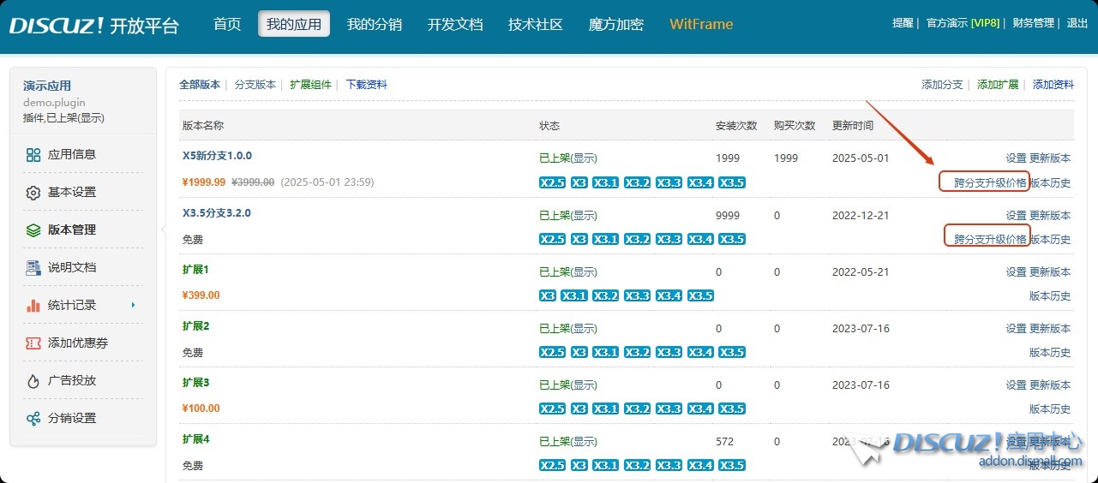The image size is (1098, 483).
Task: Open 我的应用 in the top navigation
Action: point(294,24)
